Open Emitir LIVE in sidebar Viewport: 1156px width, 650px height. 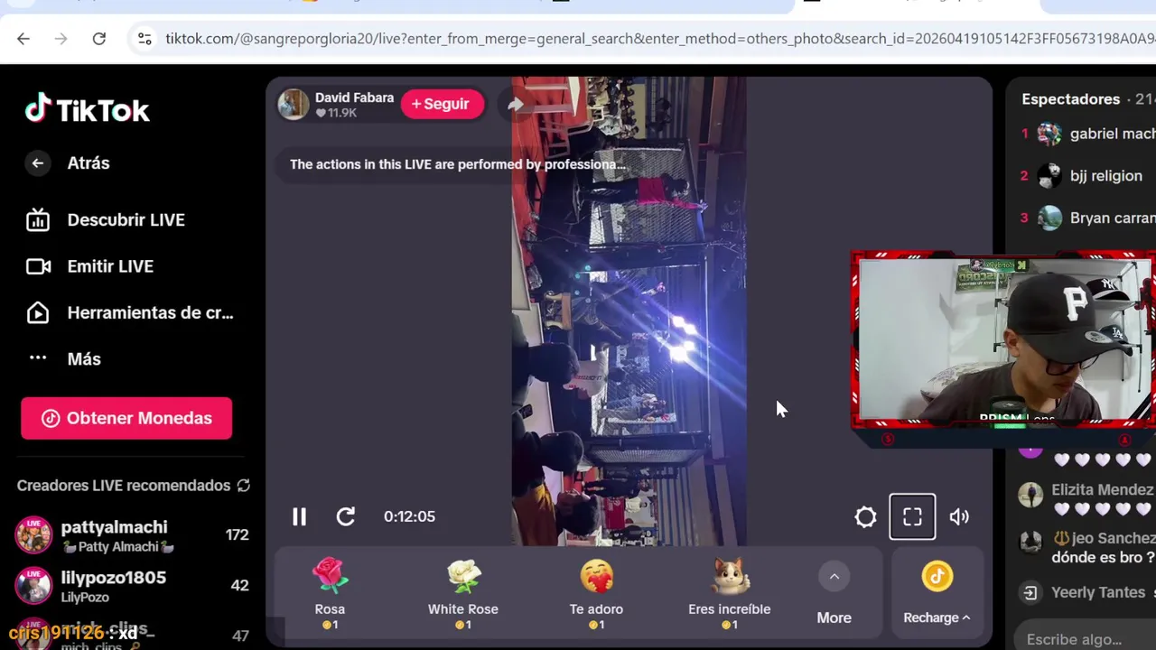(89, 266)
